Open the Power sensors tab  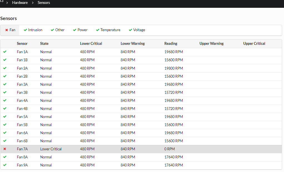click(x=82, y=30)
